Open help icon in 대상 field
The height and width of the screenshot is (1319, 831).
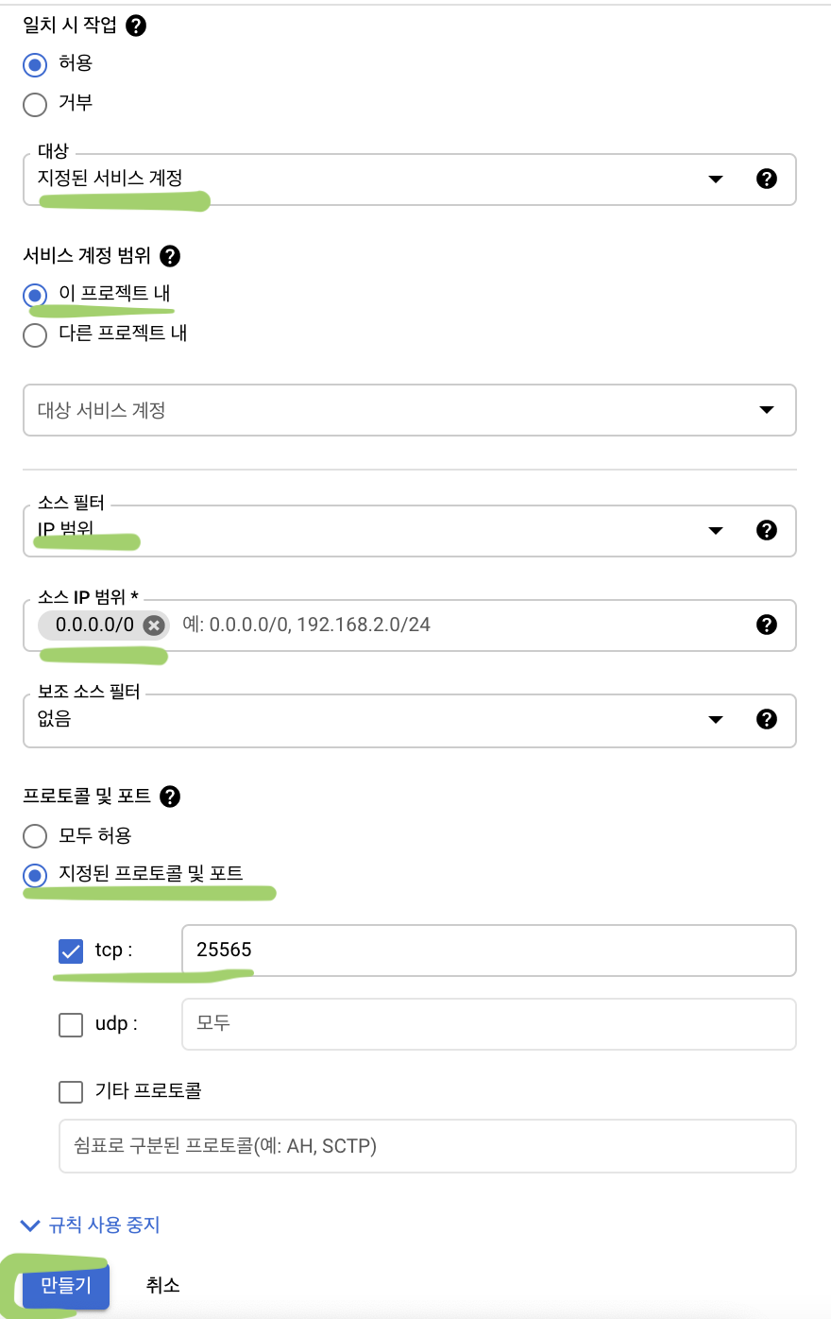pos(767,179)
